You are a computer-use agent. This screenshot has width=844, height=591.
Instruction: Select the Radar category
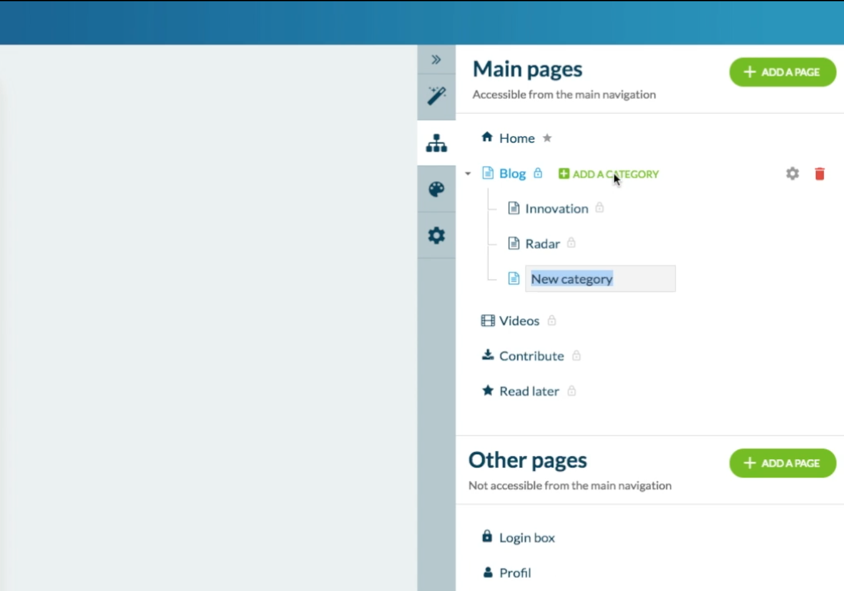pos(542,244)
